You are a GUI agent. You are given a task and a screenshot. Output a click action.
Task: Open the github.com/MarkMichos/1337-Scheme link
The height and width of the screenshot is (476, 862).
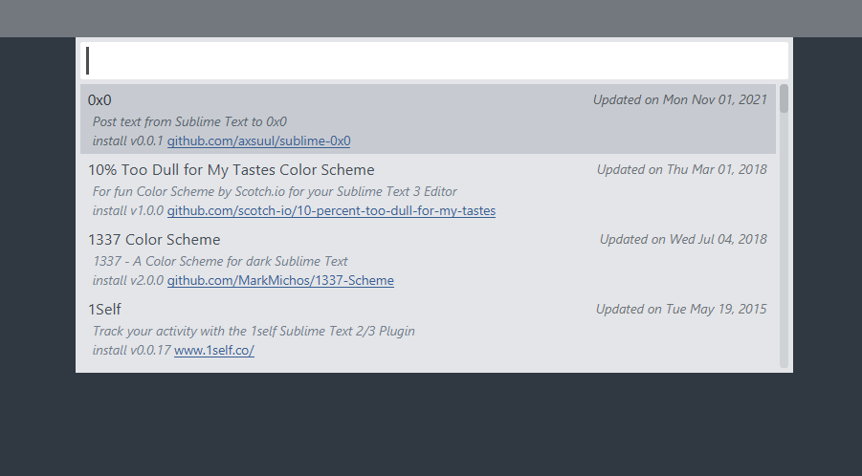pyautogui.click(x=280, y=280)
